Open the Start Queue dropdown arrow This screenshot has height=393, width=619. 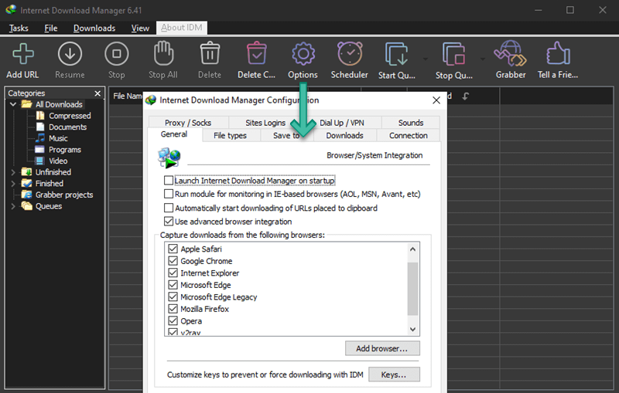(x=425, y=59)
